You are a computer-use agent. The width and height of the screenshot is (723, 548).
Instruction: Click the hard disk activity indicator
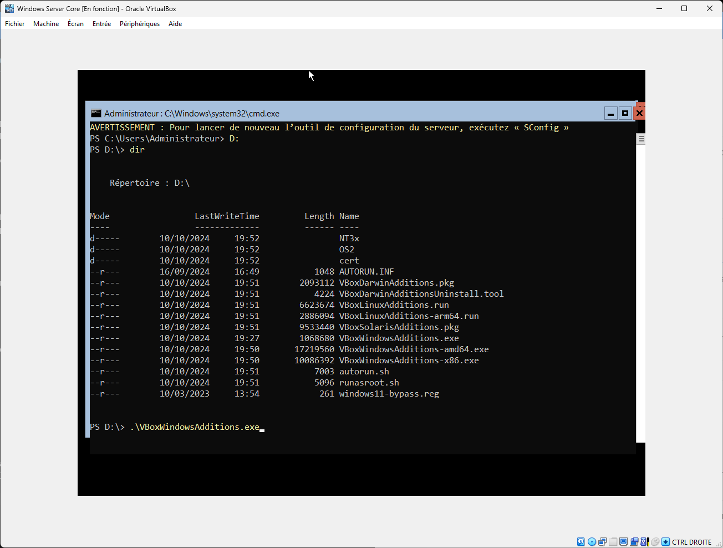581,542
